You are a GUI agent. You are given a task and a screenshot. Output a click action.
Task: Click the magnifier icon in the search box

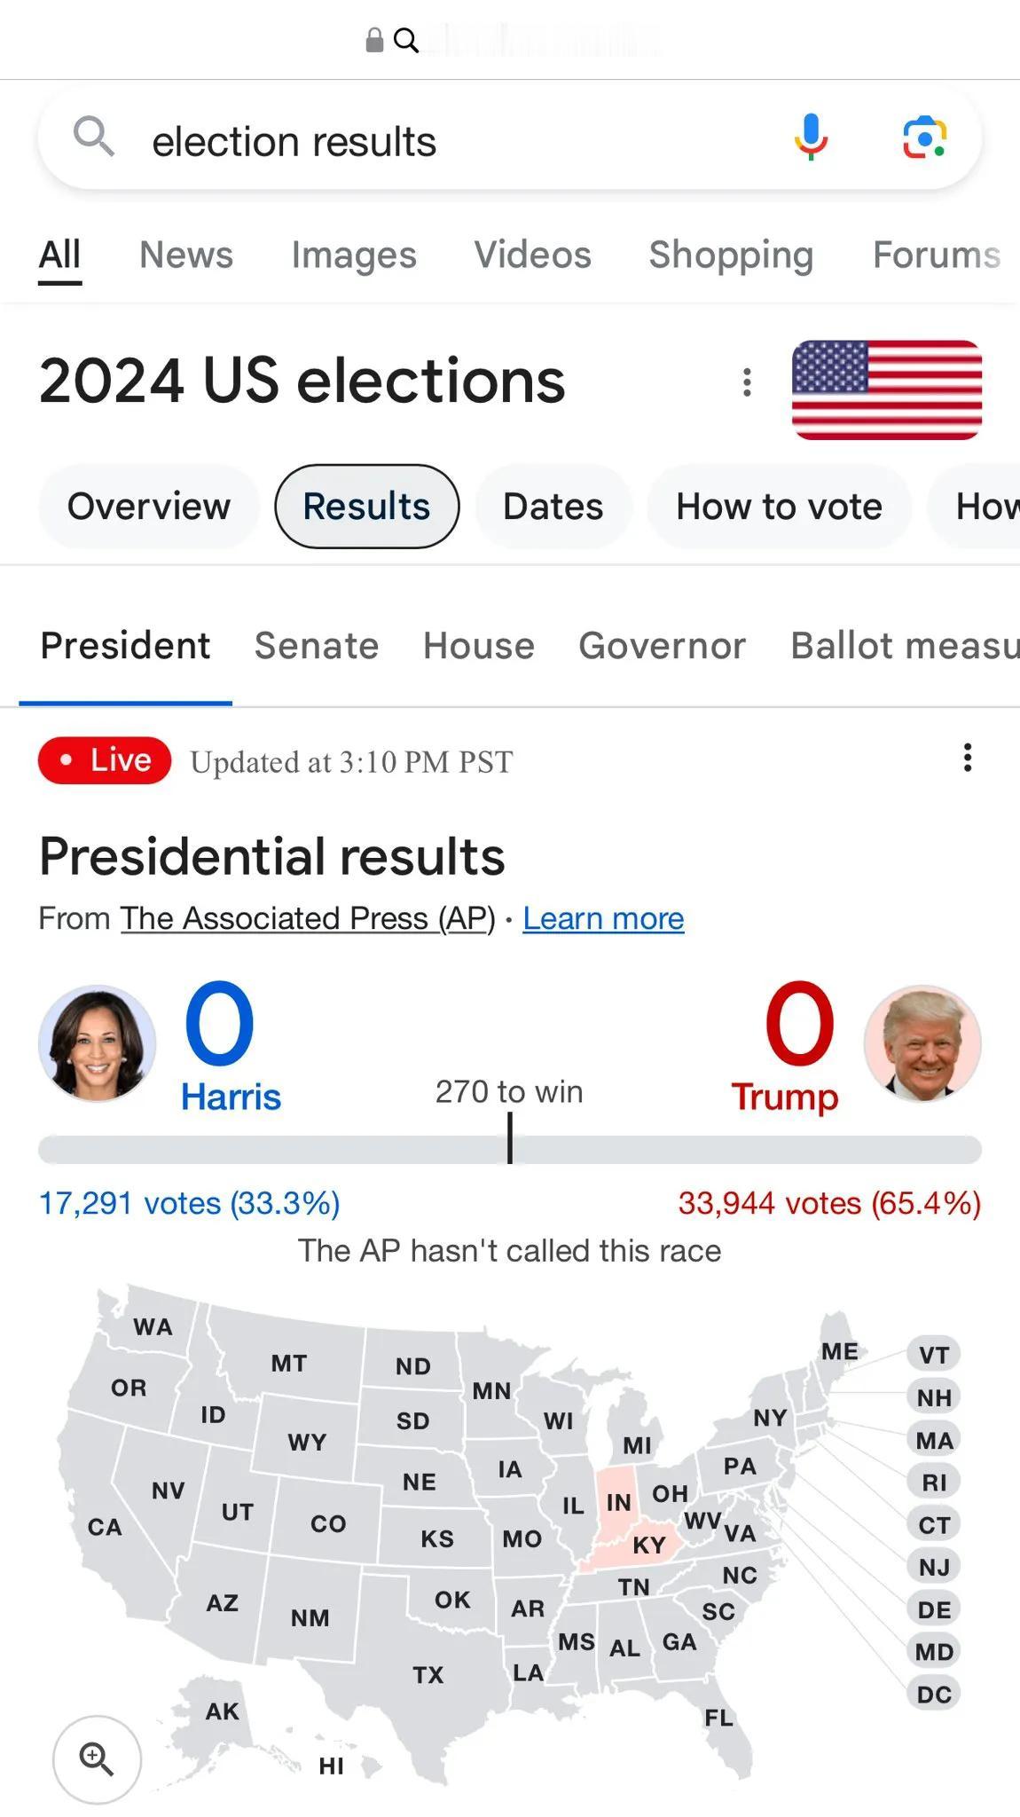click(x=93, y=137)
